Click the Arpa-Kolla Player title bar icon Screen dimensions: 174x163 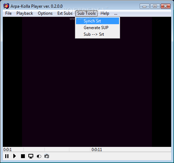(x=6, y=6)
